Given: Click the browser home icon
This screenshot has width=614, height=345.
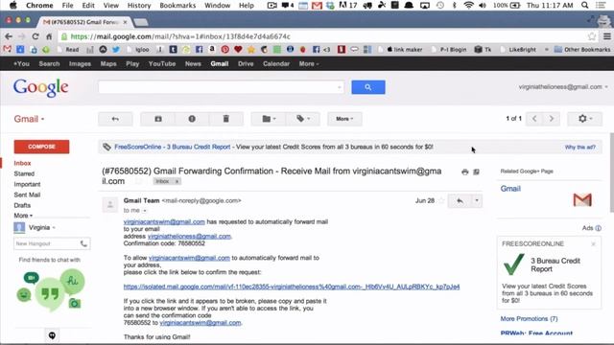Looking at the screenshot, I should pos(49,36).
